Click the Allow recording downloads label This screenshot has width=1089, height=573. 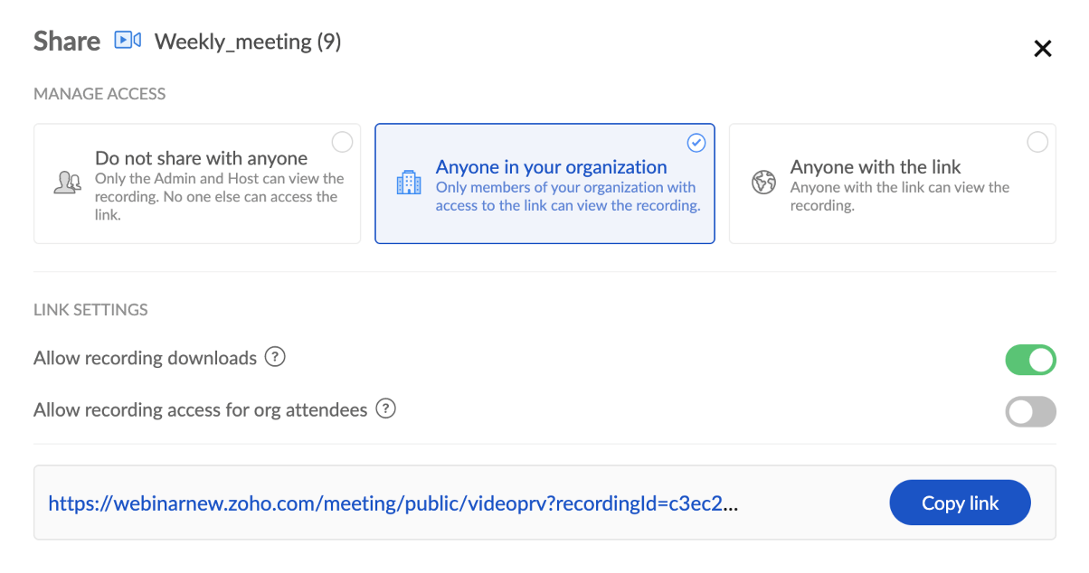pos(146,358)
